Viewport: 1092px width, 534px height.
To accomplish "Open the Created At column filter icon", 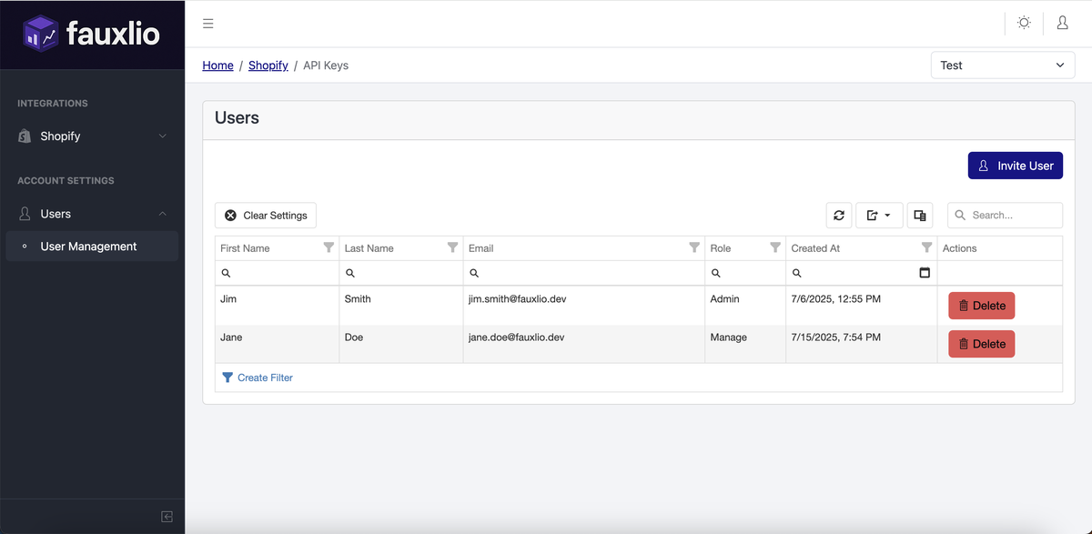I will [926, 247].
